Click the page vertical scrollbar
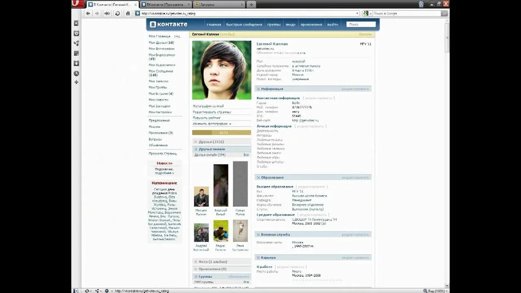 coord(447,153)
